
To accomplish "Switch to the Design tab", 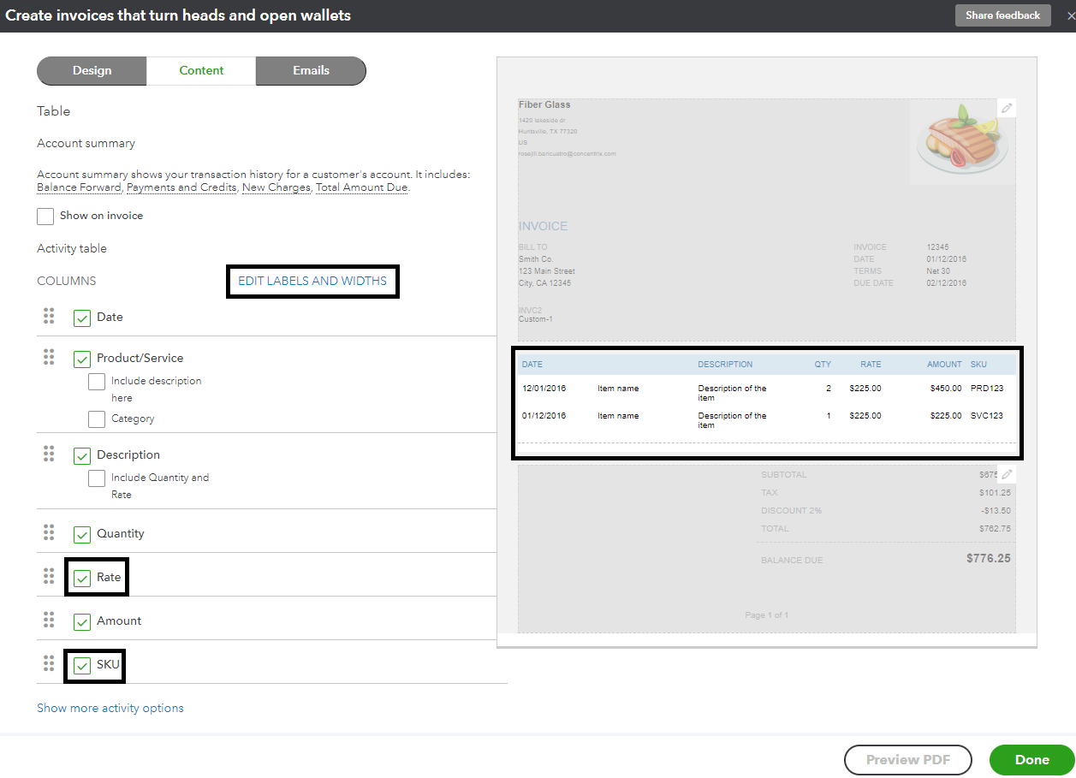I will (92, 71).
